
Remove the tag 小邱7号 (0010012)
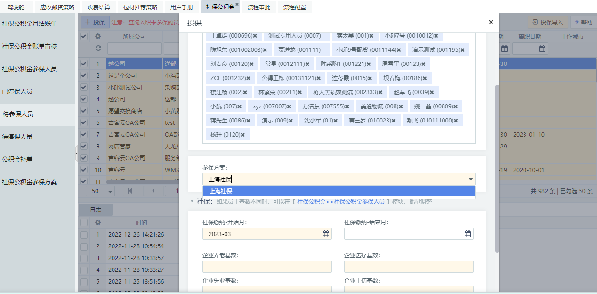point(436,36)
